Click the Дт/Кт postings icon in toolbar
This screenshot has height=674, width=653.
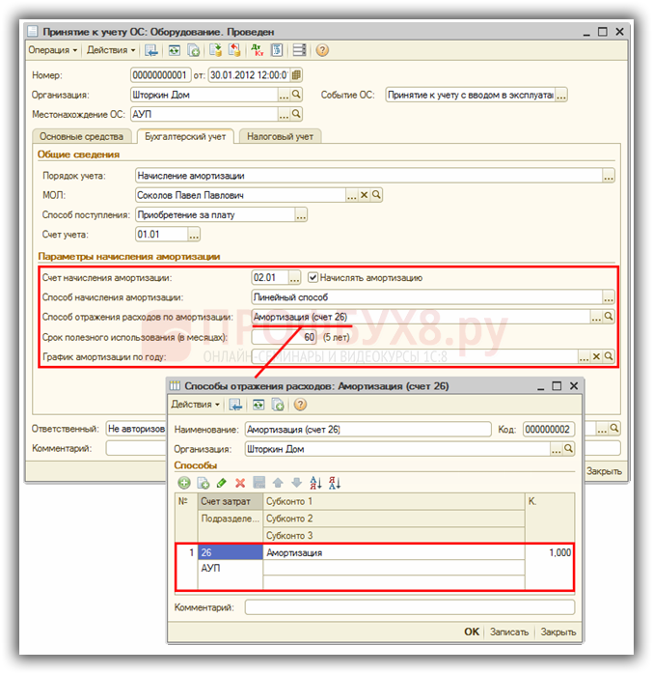coord(255,50)
